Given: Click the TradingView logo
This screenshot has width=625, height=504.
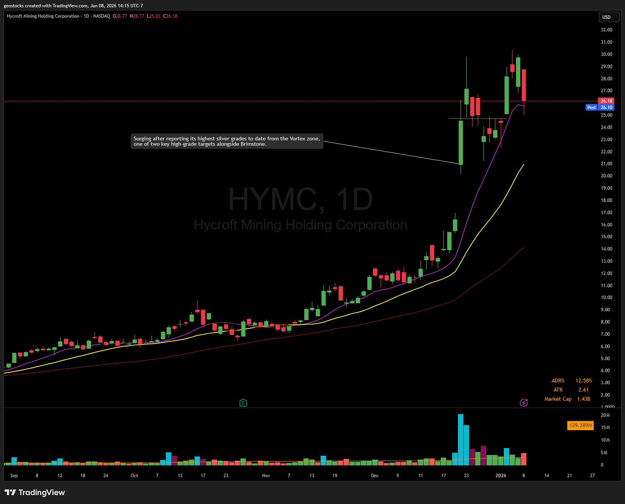Looking at the screenshot, I should point(35,492).
